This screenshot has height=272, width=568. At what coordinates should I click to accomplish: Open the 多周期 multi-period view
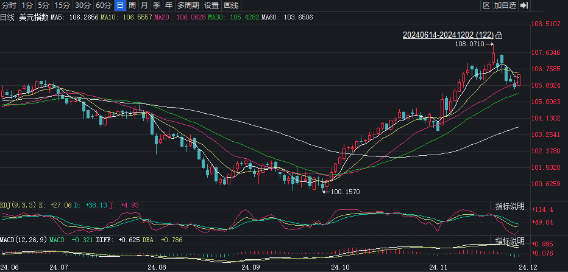188,5
